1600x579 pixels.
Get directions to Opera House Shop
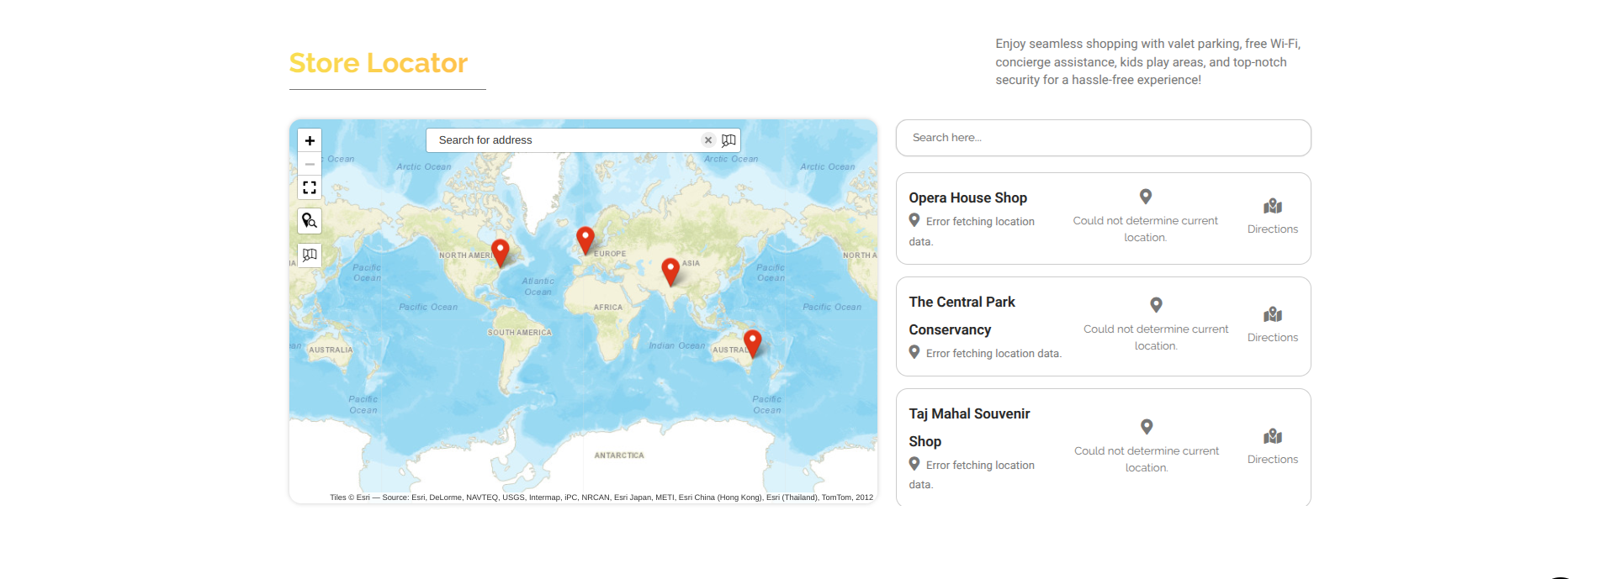pyautogui.click(x=1272, y=216)
